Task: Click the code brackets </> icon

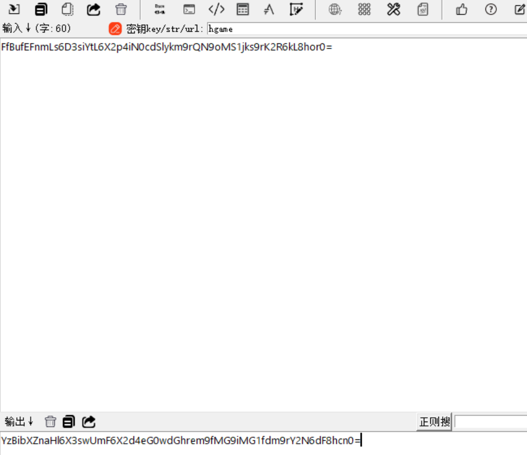Action: (x=216, y=9)
